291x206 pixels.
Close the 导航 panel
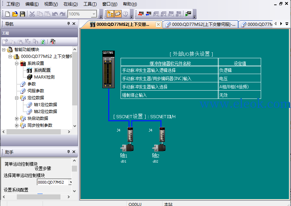pos(74,23)
